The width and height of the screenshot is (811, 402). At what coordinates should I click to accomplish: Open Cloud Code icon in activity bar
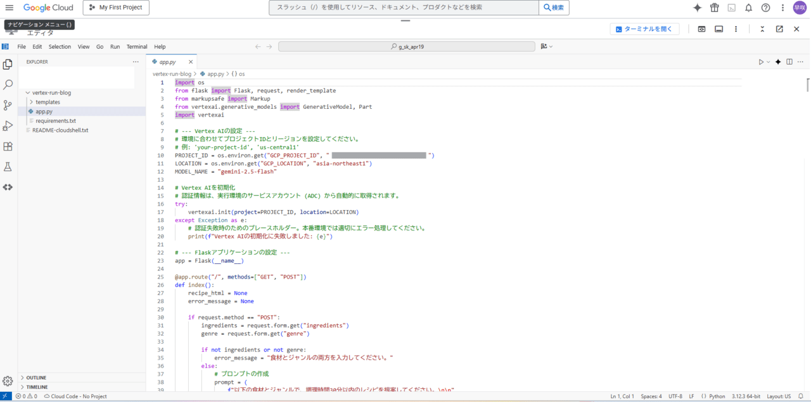8,187
